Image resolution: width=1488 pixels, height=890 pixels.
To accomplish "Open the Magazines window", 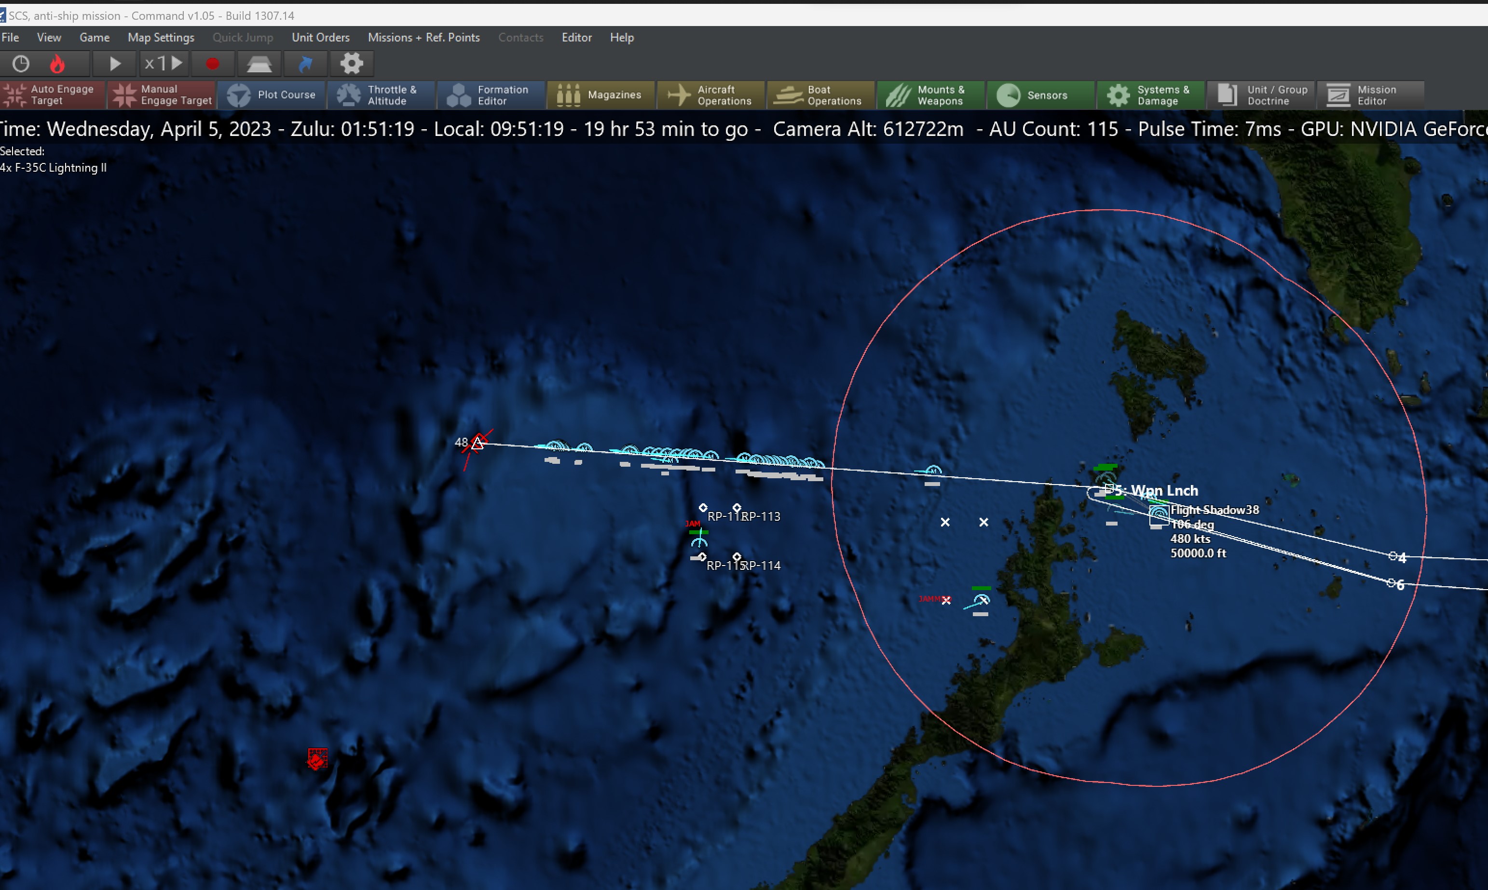I will point(600,95).
